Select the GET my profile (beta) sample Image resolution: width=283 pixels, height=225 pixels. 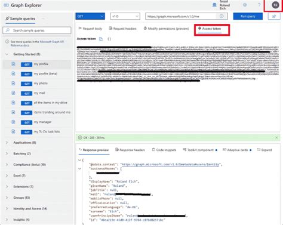click(36, 73)
